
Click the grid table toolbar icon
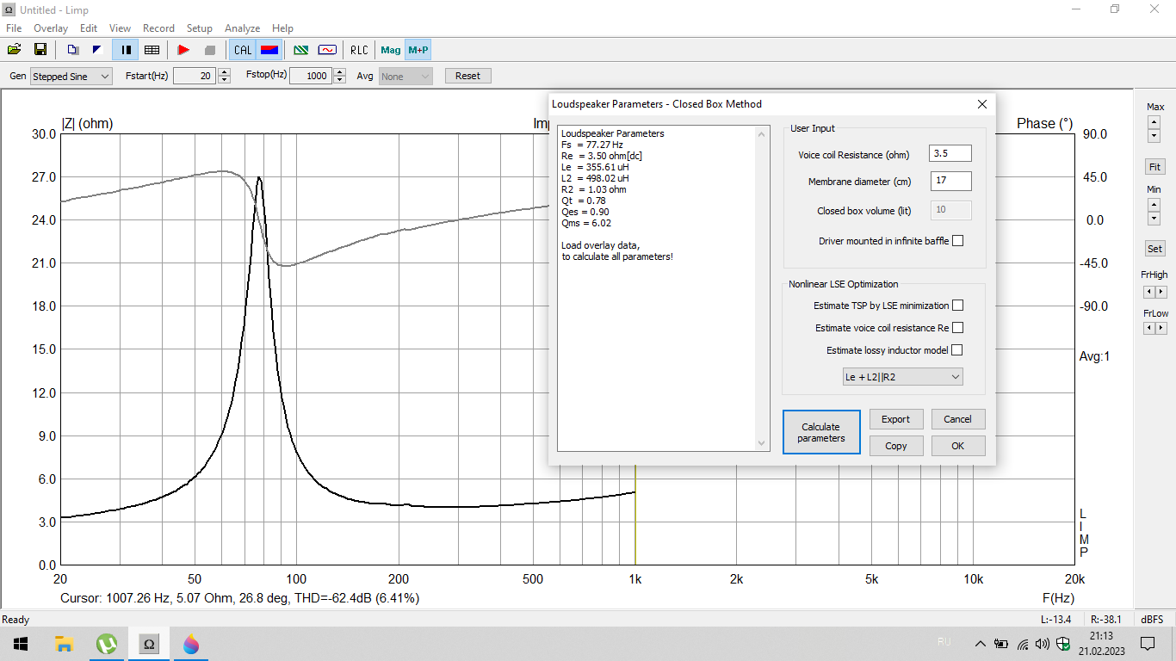(x=152, y=50)
